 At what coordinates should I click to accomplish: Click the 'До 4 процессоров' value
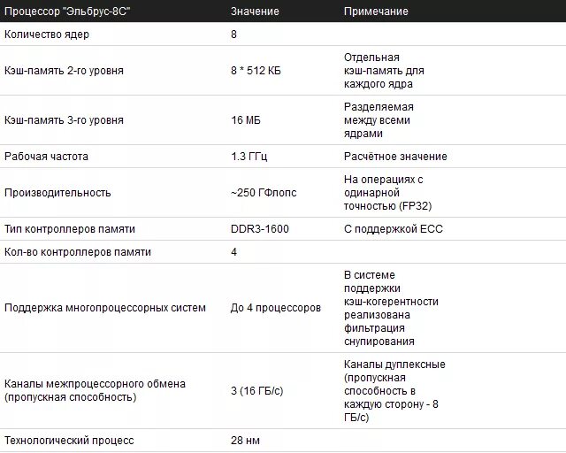275,308
